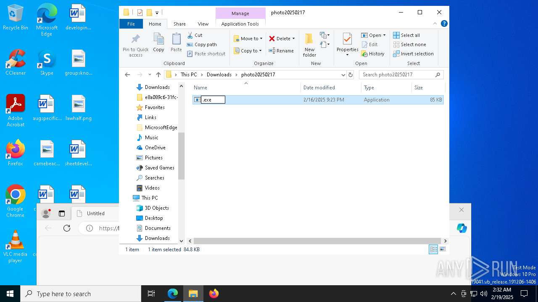
Task: Click the Search photo20250217 field
Action: pos(401,75)
